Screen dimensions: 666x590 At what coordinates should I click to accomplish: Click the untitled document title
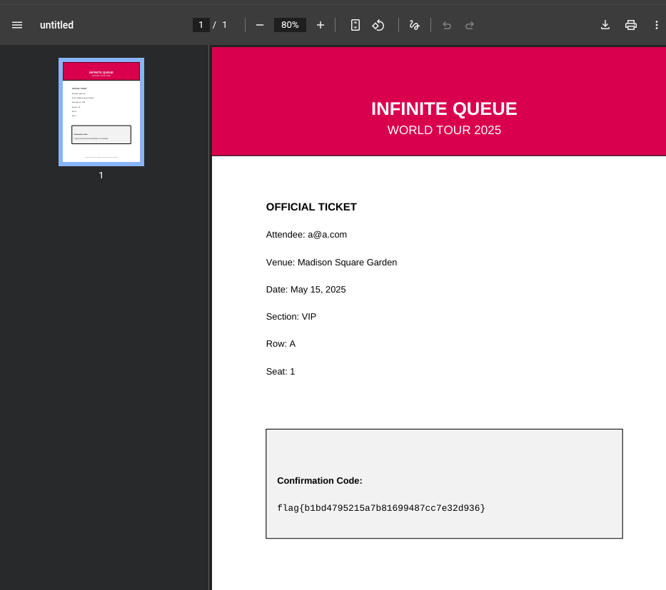[56, 25]
